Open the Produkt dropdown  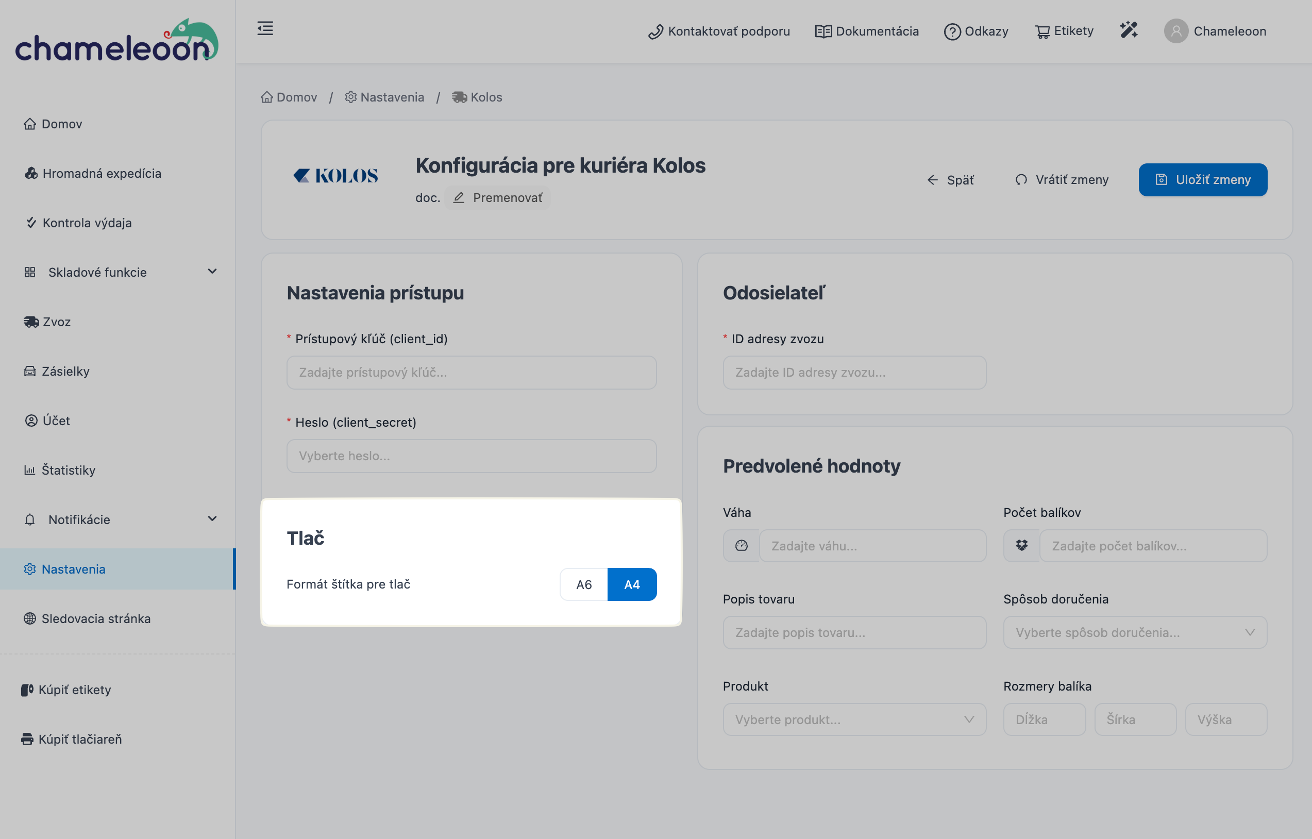coord(854,719)
